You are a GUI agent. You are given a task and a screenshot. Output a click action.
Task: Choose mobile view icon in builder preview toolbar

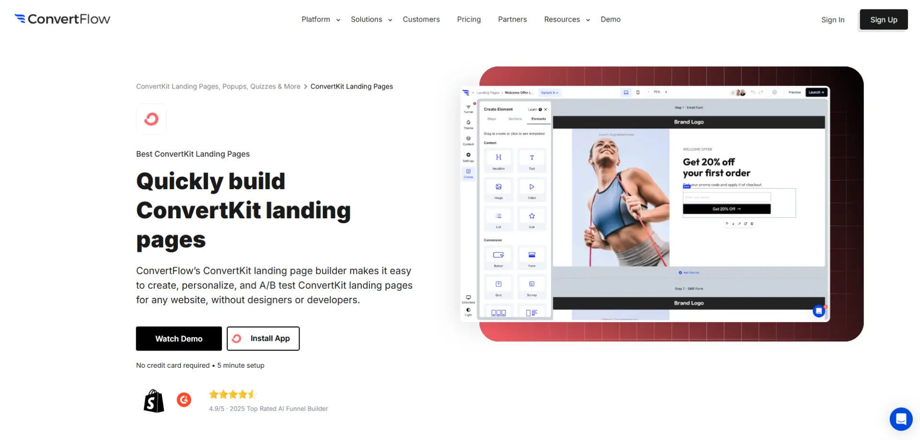coord(638,92)
